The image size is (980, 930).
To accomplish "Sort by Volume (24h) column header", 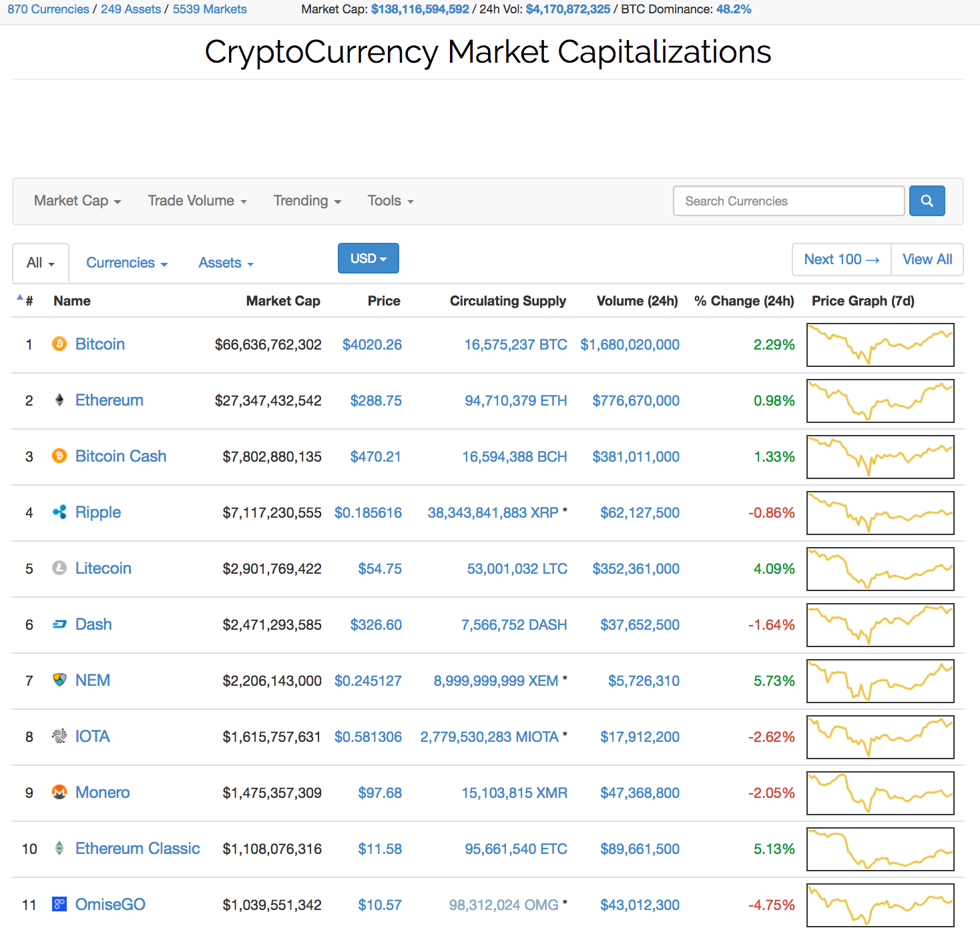I will pyautogui.click(x=638, y=301).
